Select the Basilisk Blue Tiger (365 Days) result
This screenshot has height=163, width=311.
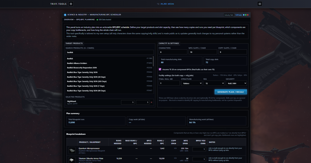click(x=109, y=81)
